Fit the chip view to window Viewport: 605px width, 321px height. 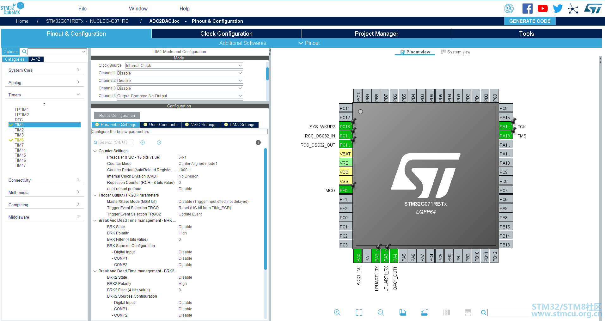coord(359,312)
